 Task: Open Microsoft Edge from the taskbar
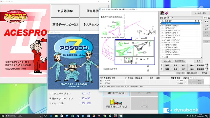51,116
